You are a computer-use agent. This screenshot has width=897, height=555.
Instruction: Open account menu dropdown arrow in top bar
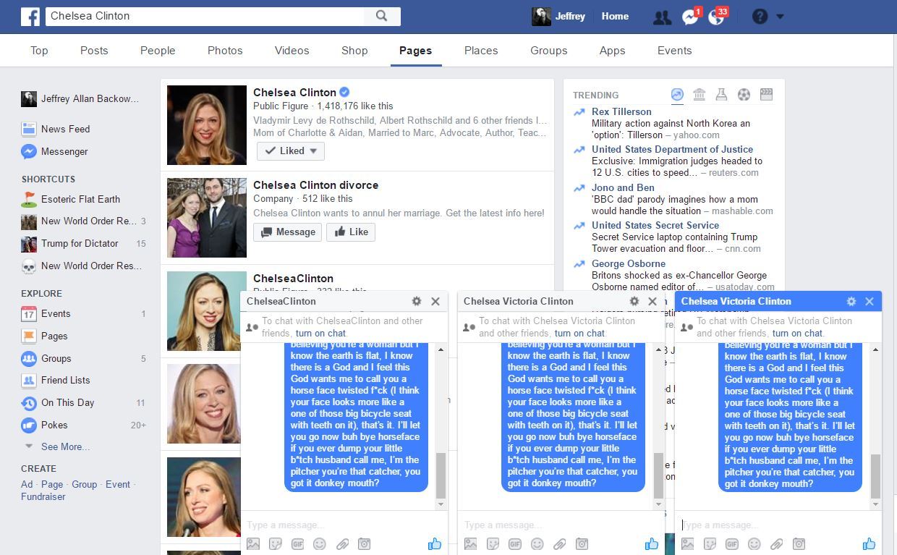[780, 17]
